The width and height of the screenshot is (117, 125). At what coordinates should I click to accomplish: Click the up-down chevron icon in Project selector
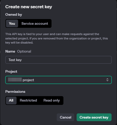pos(107,80)
